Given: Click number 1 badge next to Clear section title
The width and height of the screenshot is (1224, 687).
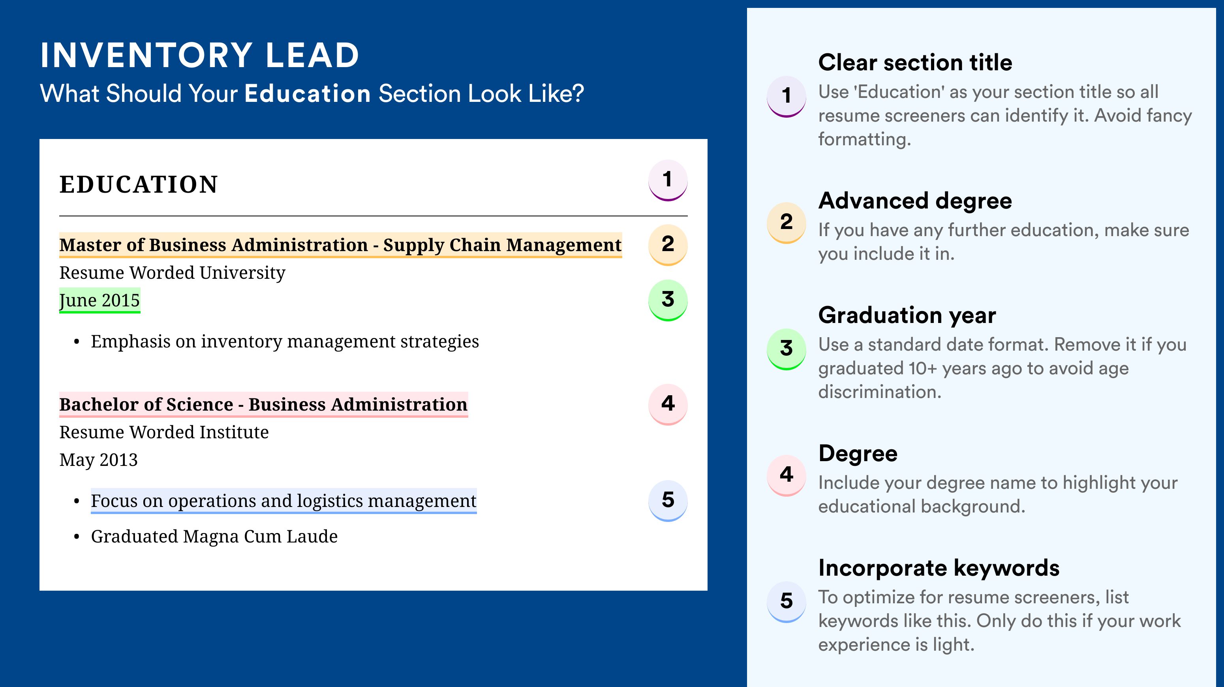Looking at the screenshot, I should pyautogui.click(x=787, y=96).
